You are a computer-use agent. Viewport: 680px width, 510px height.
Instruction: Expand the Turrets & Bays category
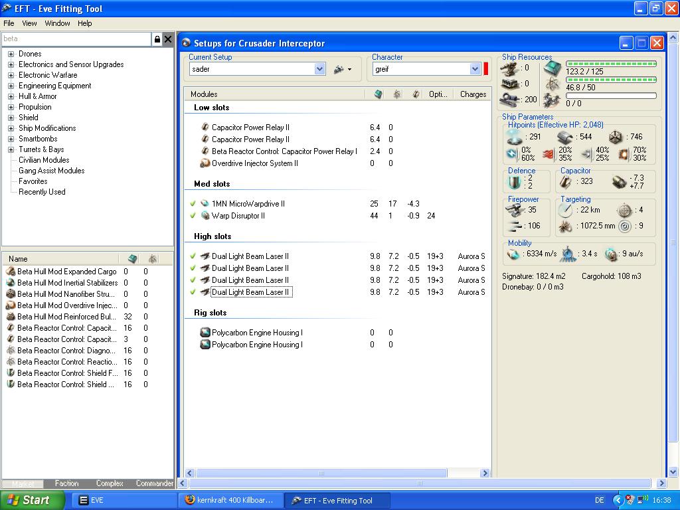pos(11,149)
